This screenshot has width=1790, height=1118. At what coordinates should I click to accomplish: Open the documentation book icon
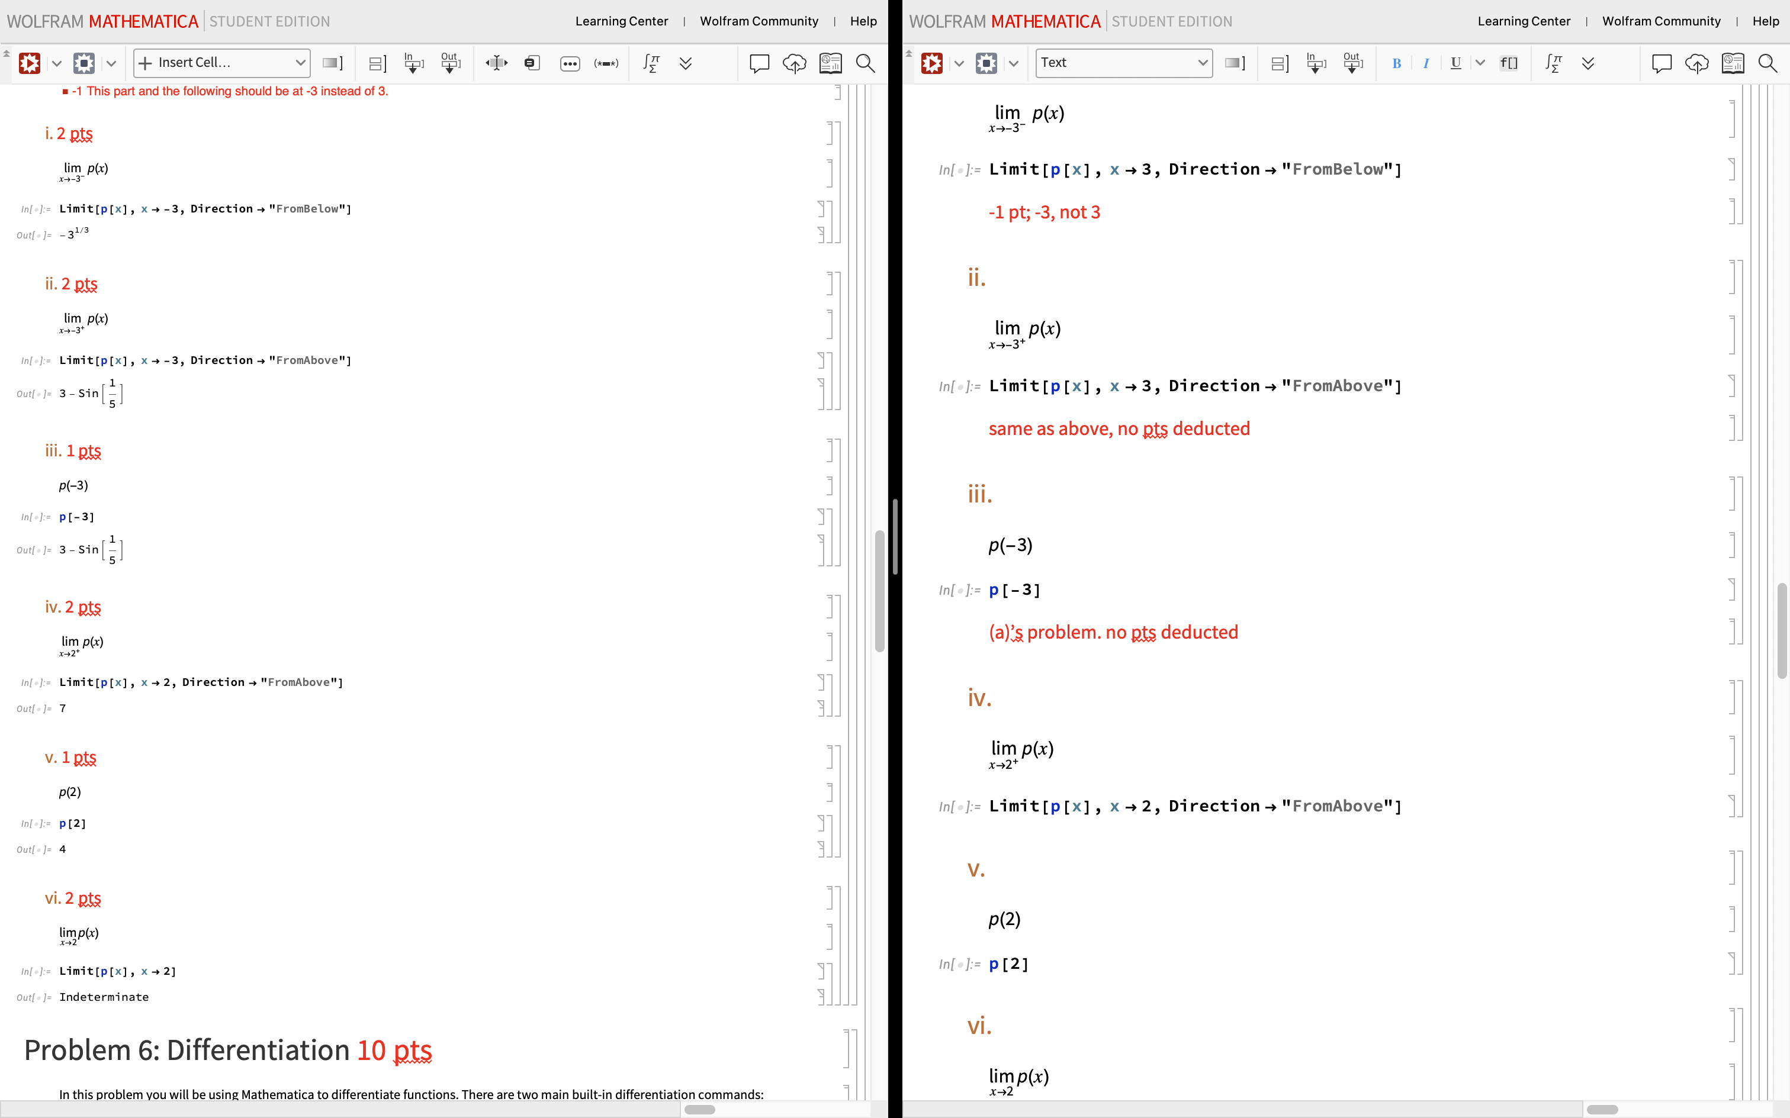click(831, 63)
